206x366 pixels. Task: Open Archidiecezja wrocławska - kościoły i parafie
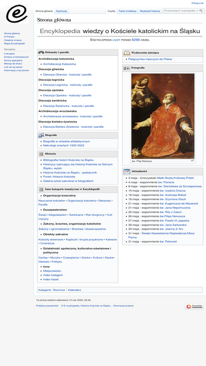(73, 116)
